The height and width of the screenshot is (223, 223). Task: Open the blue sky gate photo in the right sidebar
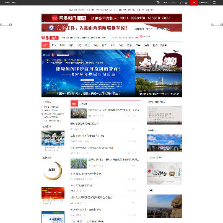[x=164, y=143]
